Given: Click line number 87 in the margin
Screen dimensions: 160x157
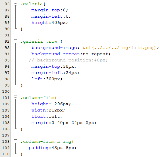Looking at the screenshot, I should point(7,10).
